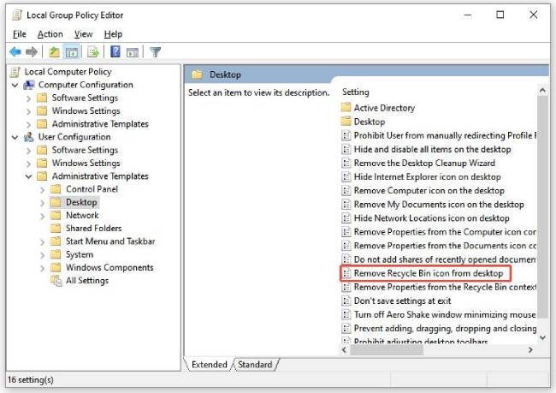
Task: Click the Desktop folder icon in settings list
Action: [346, 122]
